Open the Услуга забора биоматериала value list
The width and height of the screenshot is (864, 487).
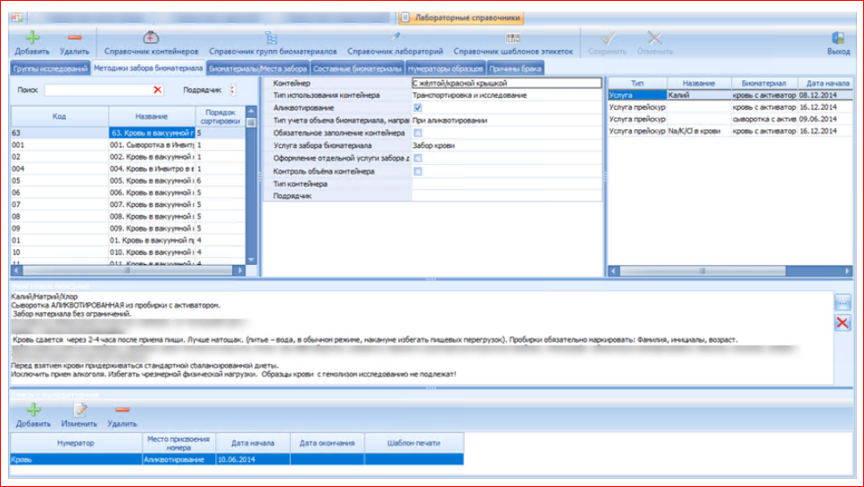506,145
